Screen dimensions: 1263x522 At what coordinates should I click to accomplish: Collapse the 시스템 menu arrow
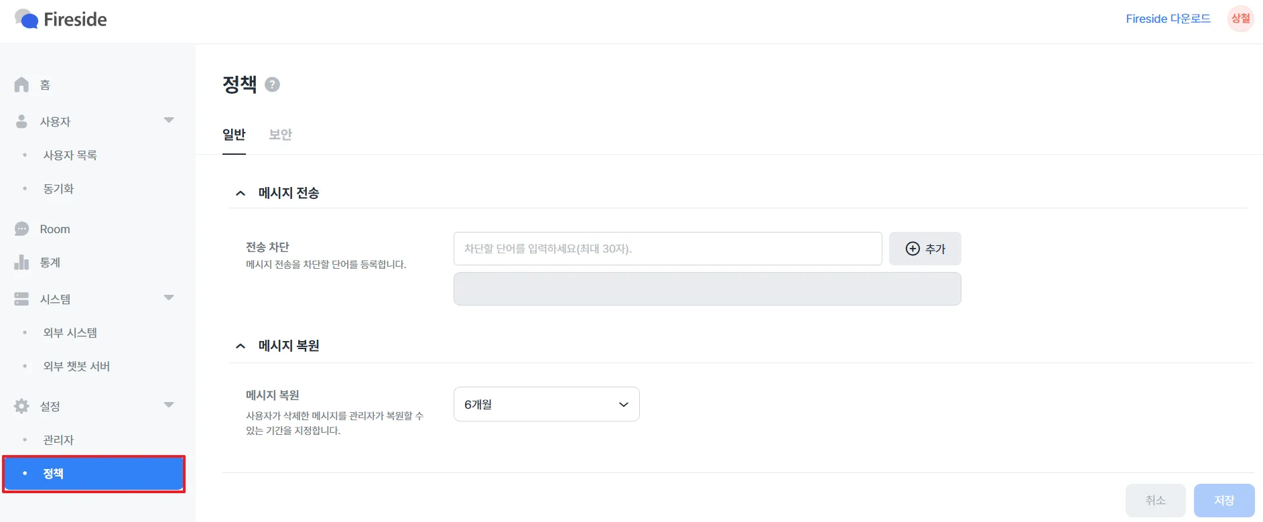coord(169,298)
